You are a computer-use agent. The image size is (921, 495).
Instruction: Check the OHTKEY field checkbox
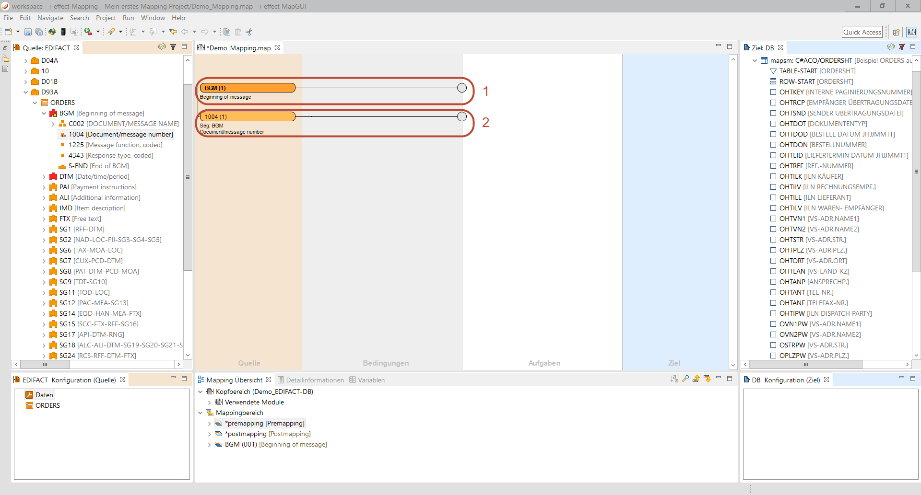(773, 92)
